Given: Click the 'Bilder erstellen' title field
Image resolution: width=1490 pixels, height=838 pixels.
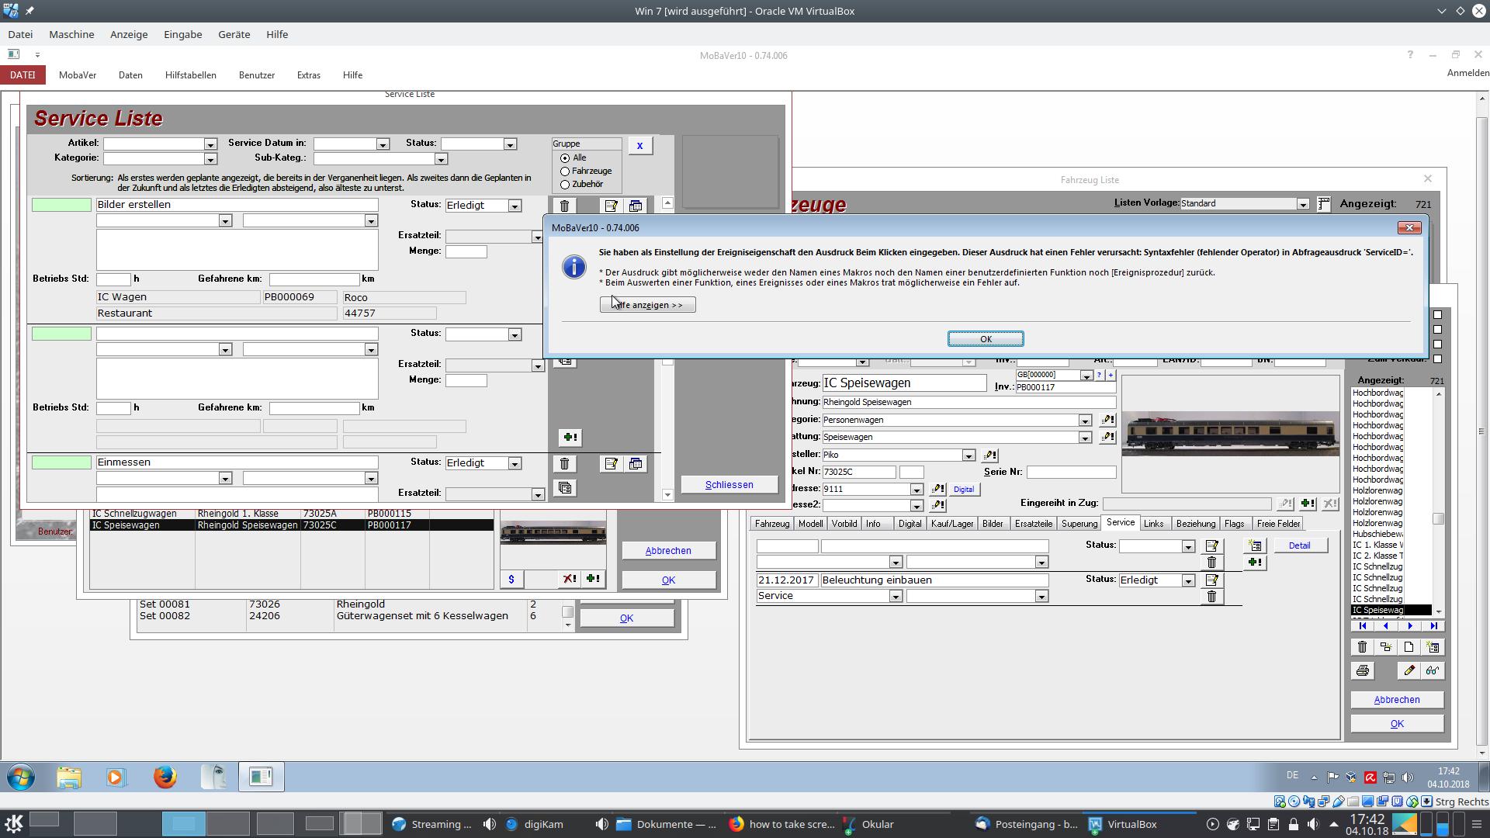Looking at the screenshot, I should tap(237, 205).
